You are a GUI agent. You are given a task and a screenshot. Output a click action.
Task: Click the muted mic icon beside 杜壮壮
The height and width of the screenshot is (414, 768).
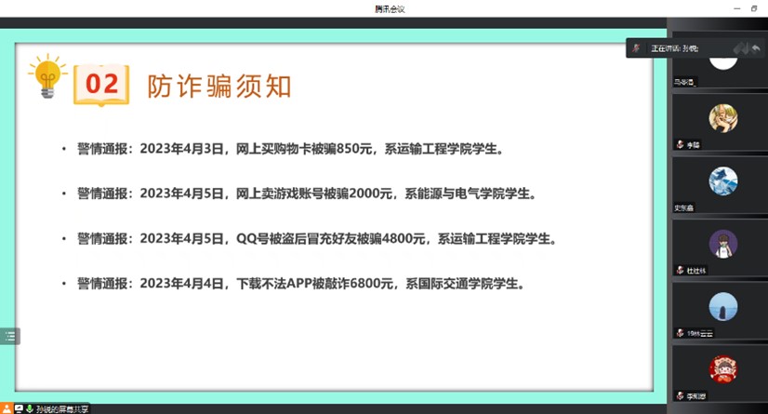click(x=681, y=270)
